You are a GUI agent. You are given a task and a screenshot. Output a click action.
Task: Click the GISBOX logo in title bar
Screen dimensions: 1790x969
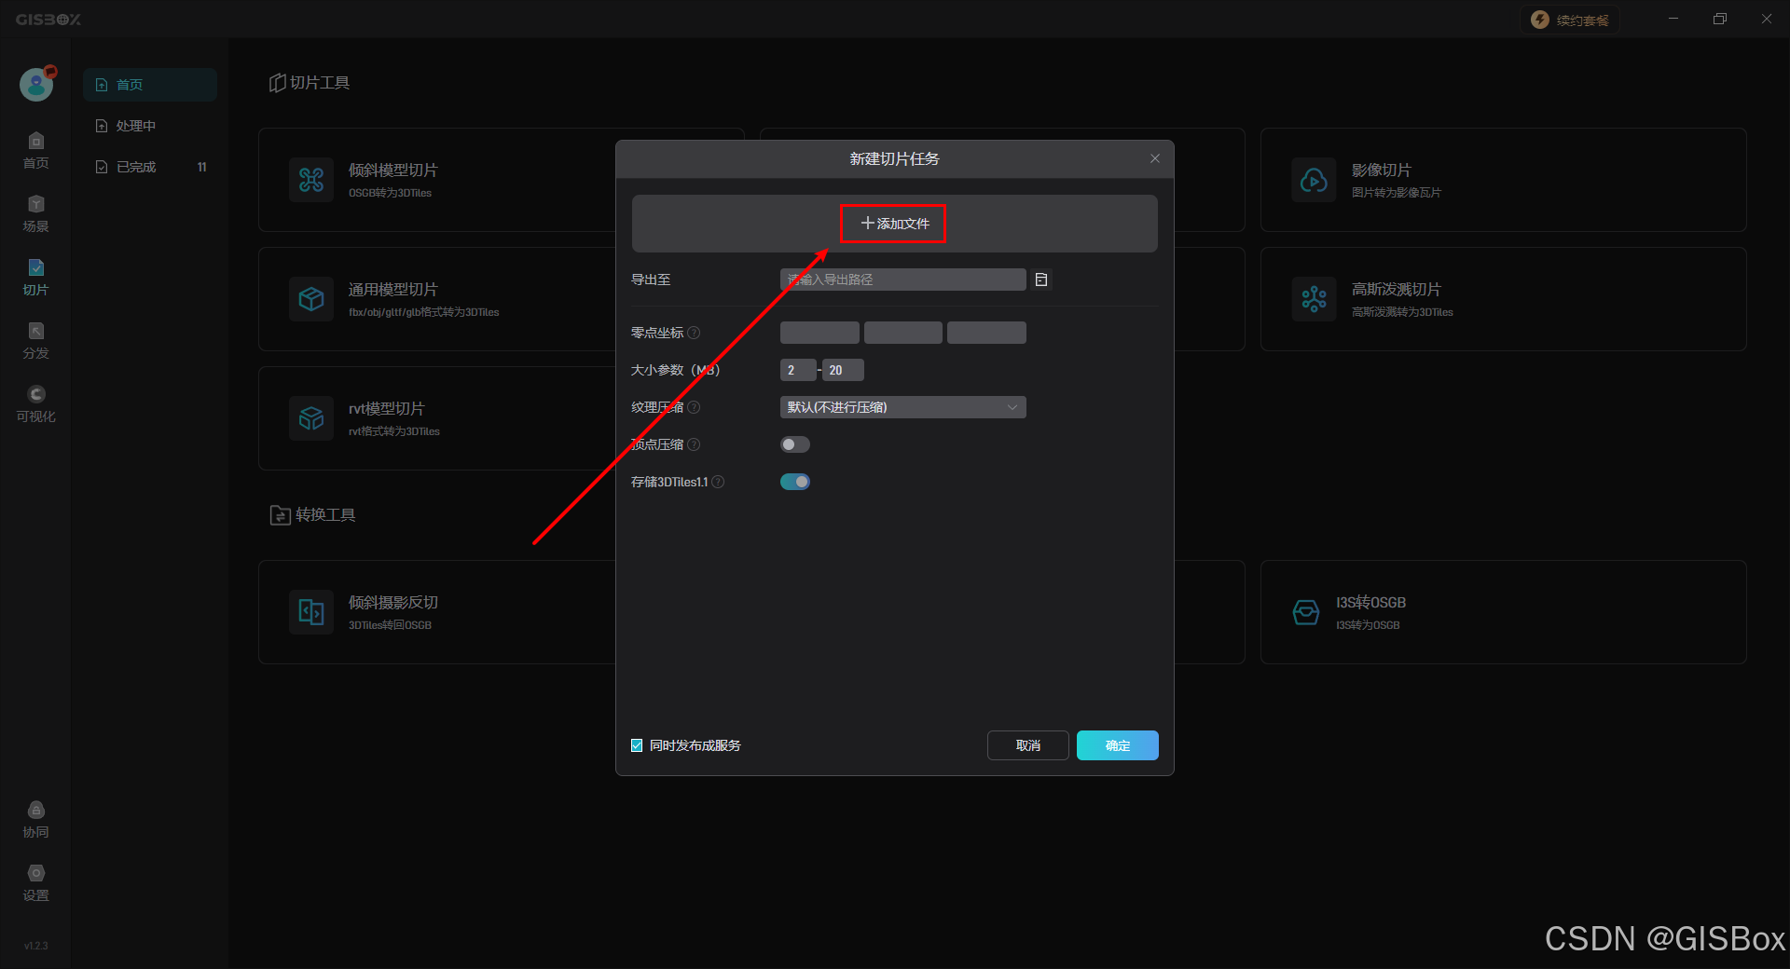pyautogui.click(x=48, y=20)
